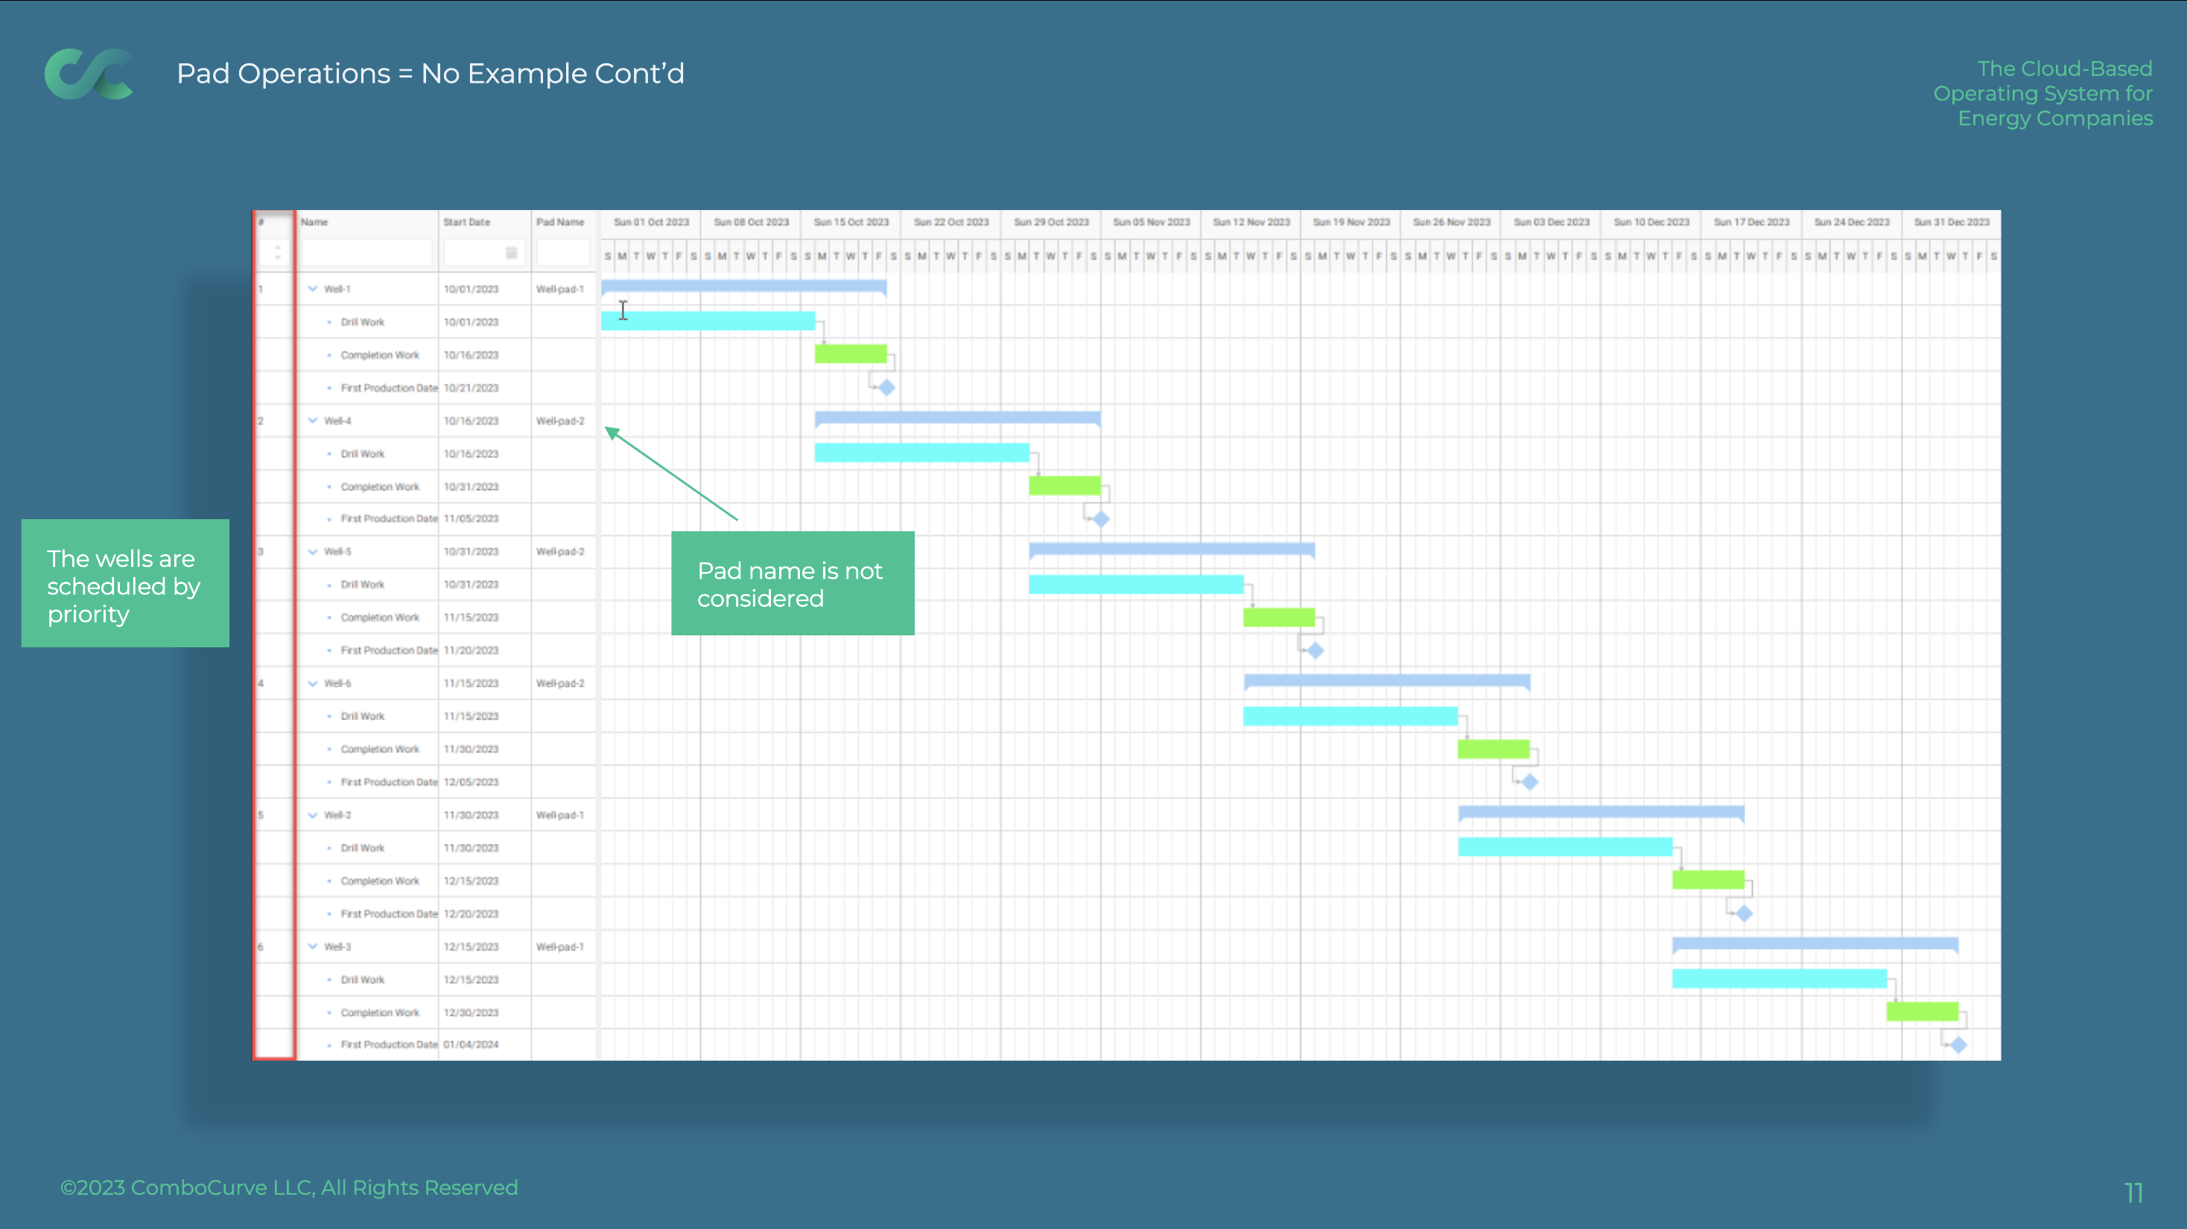Screen dimensions: 2187x1229
Task: Click the Start Date column header
Action: pos(467,223)
